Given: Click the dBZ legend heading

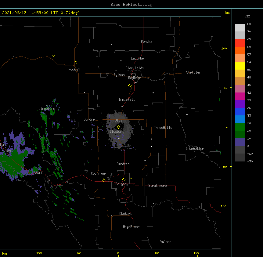Looking at the screenshot, I should click(247, 16).
